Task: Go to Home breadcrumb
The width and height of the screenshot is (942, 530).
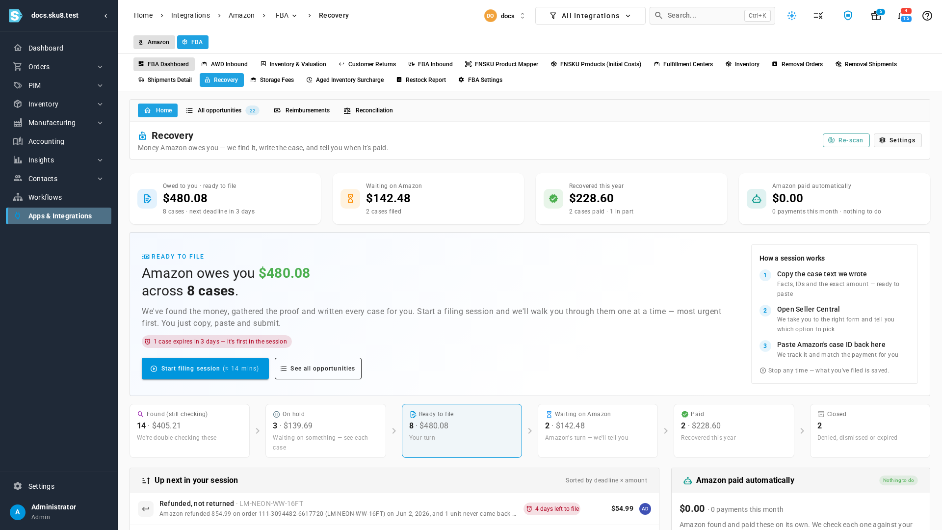Action: [x=143, y=16]
